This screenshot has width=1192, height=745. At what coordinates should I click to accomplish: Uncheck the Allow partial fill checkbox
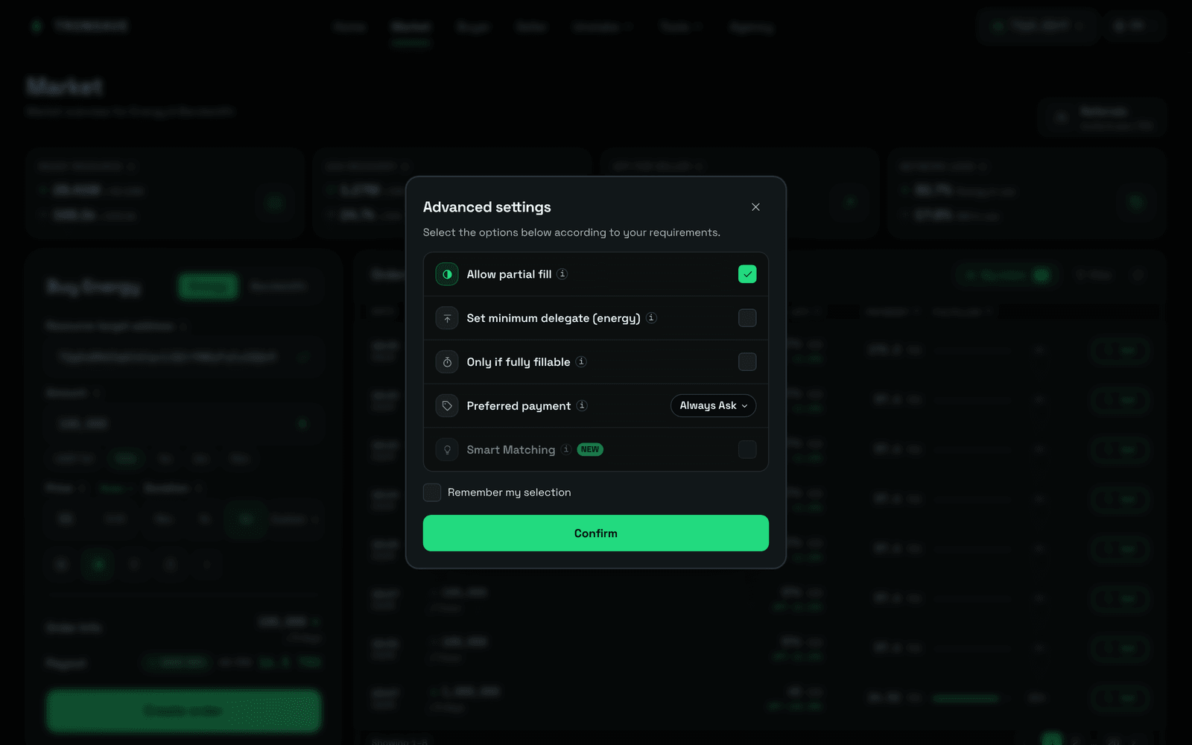pos(747,274)
